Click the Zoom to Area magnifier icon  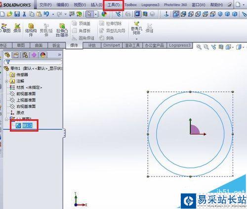[206, 47]
